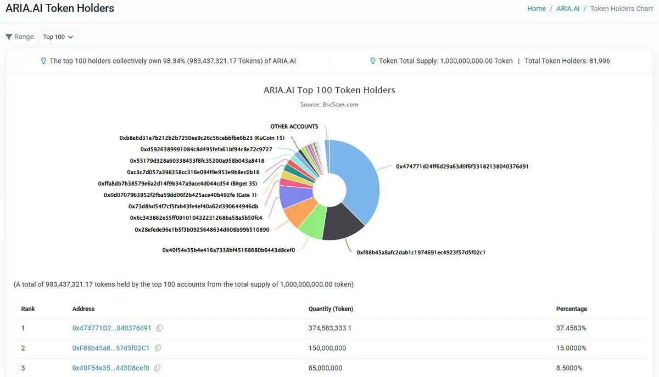Viewport: 659px width, 377px height.
Task: Click the 37.4583% percentage cell
Action: (x=571, y=328)
